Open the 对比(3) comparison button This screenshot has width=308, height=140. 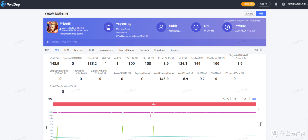tap(264, 4)
